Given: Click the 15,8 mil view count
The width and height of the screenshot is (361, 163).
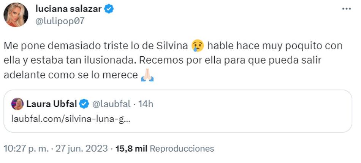Looking at the screenshot, I should [131, 149].
